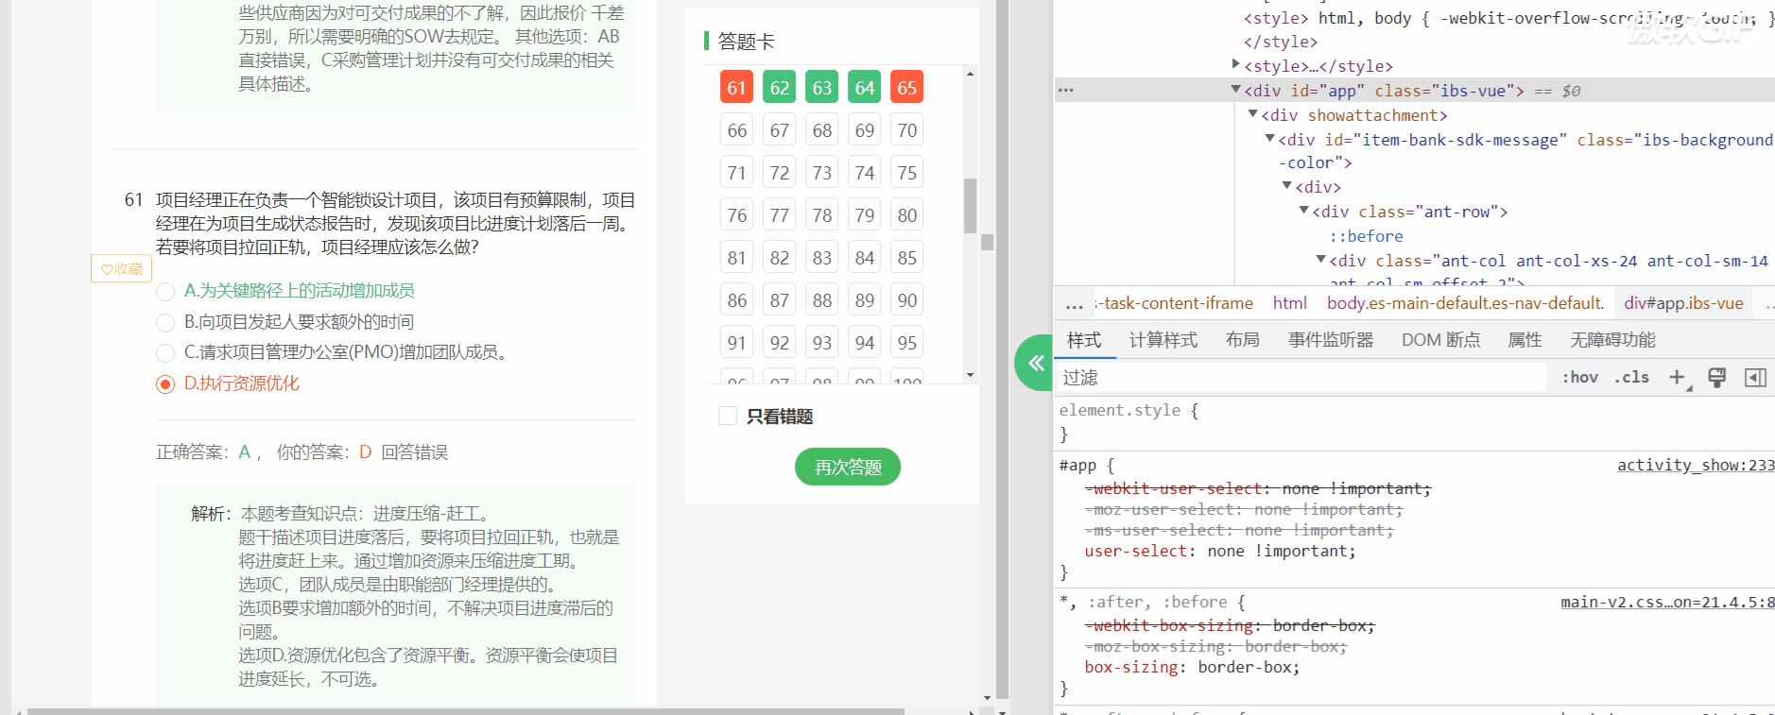This screenshot has height=715, width=1775.
Task: Toggle element state with the :hov button
Action: (1579, 378)
